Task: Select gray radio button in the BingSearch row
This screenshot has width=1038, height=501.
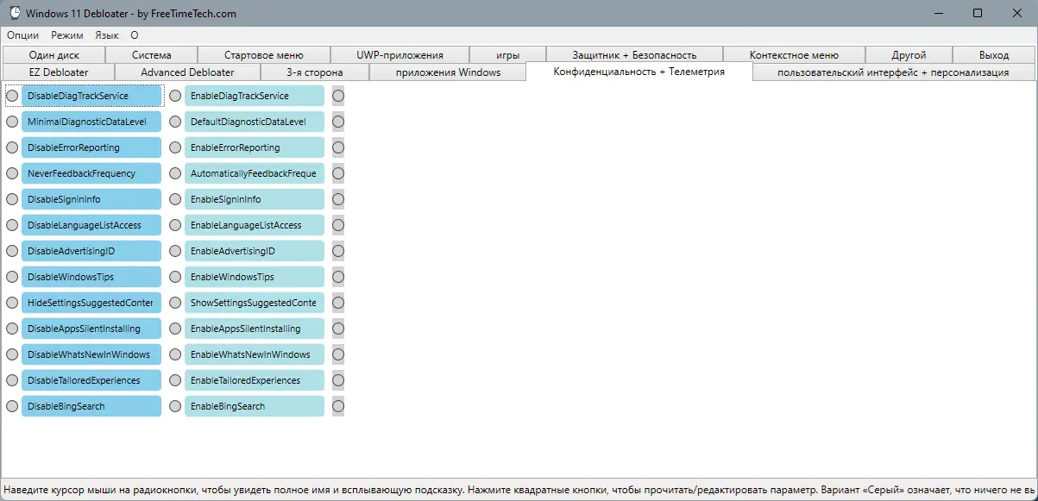Action: pyautogui.click(x=338, y=406)
